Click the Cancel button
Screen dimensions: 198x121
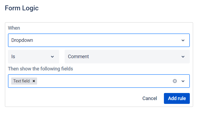pos(149,98)
